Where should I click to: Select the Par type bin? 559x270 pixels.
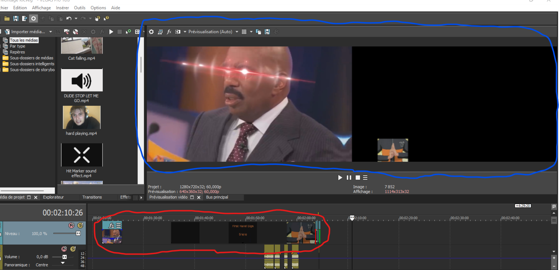click(17, 46)
